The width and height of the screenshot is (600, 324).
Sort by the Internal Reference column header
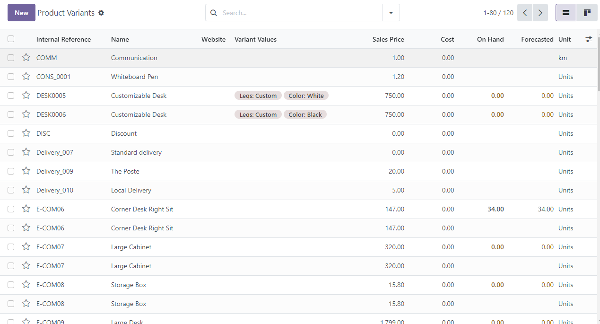tap(63, 39)
